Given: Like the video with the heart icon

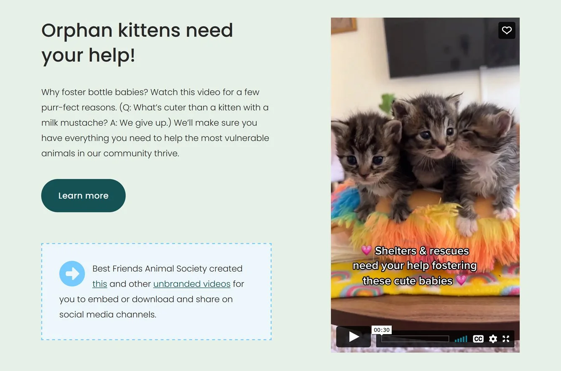Looking at the screenshot, I should [x=507, y=30].
